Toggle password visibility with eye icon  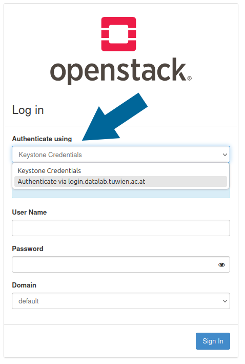pos(221,264)
